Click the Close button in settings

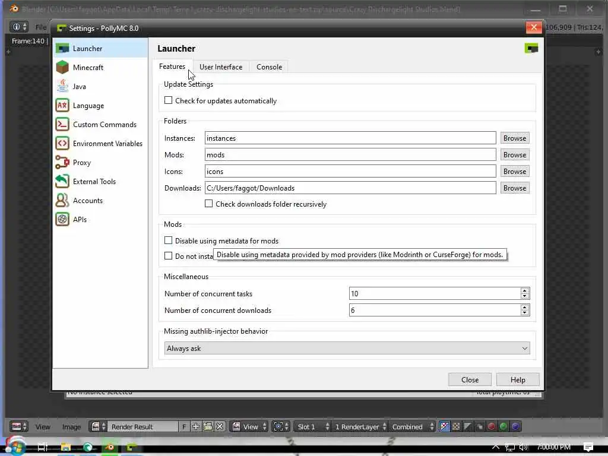click(x=470, y=379)
